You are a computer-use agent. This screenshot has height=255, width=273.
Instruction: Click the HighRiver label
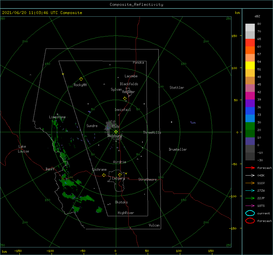126,213
